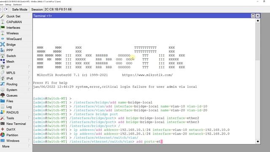
Task: Click 'Press F1 for help' text
Action: pyautogui.click(x=50, y=83)
